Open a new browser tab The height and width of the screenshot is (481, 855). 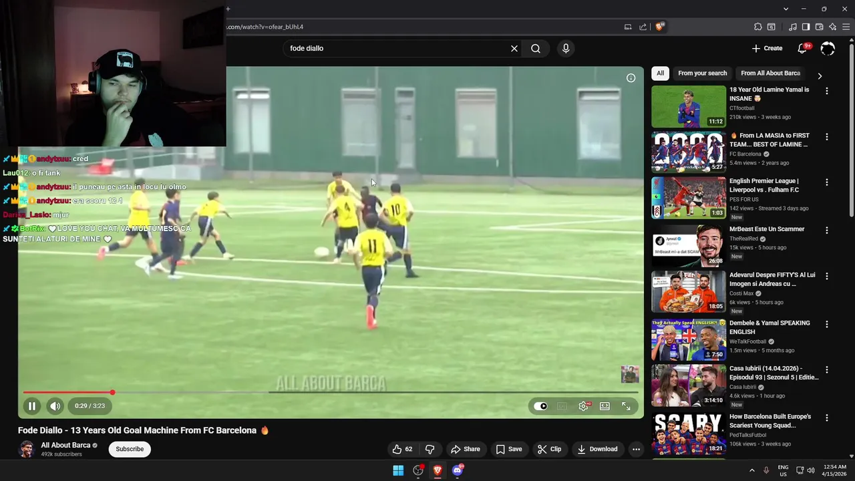(x=228, y=9)
